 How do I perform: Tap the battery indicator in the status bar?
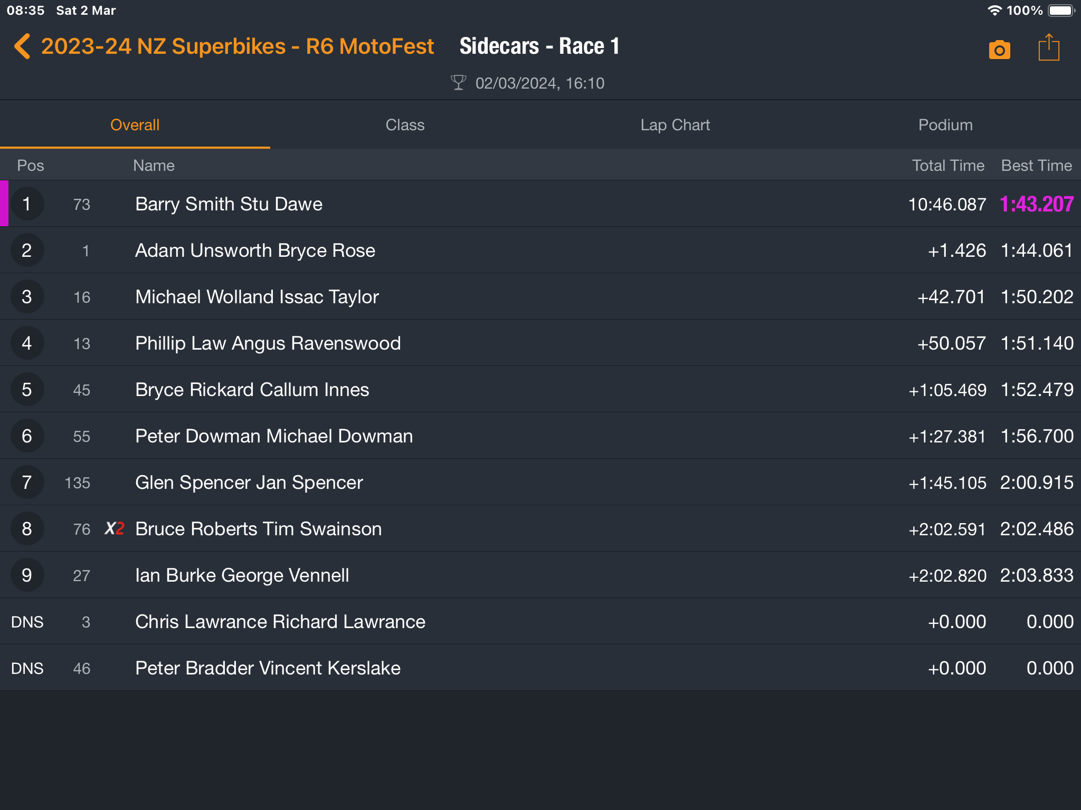[1060, 11]
